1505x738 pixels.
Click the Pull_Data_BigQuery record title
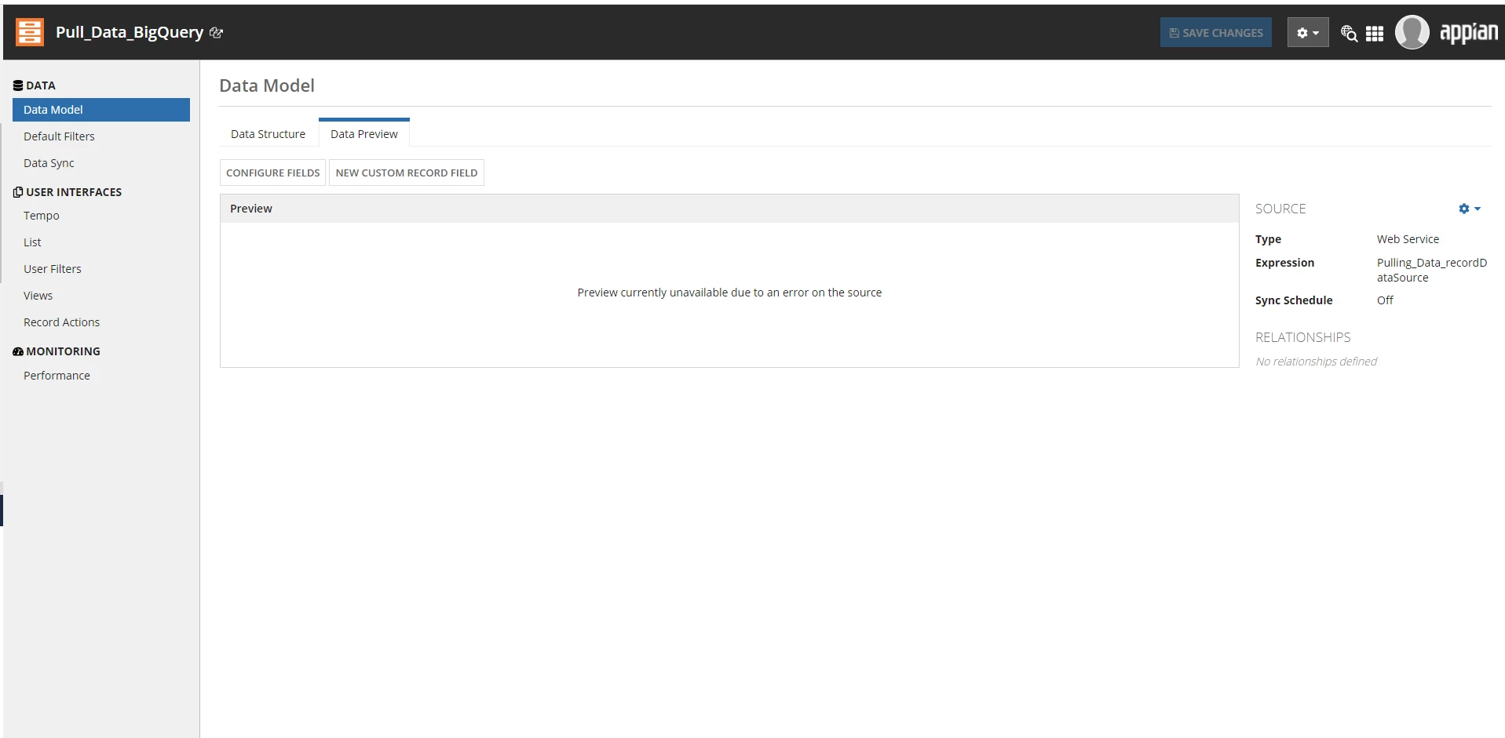130,32
